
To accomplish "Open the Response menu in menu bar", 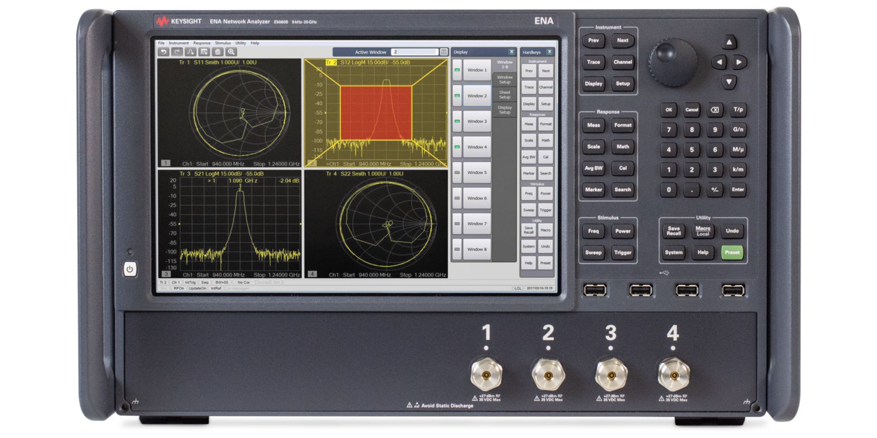I will [202, 43].
